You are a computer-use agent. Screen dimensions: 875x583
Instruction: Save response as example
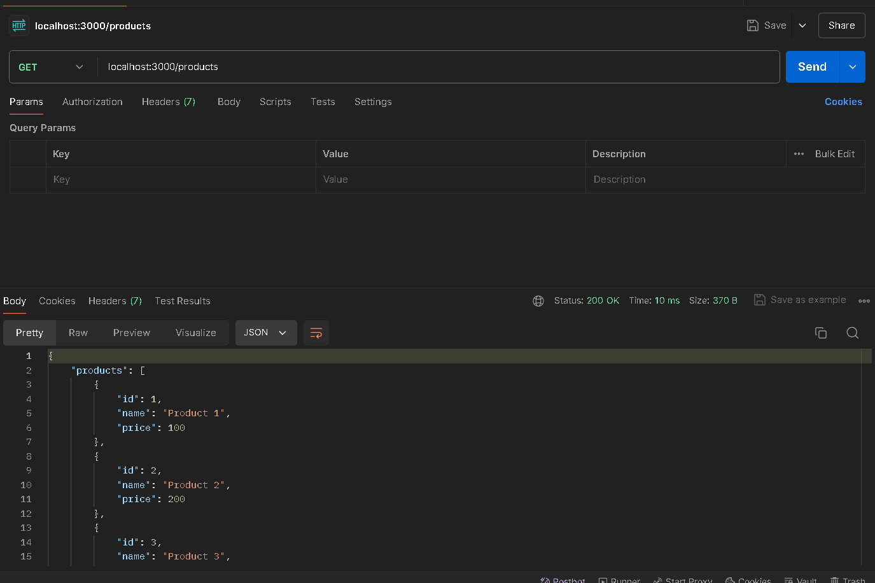(x=801, y=300)
